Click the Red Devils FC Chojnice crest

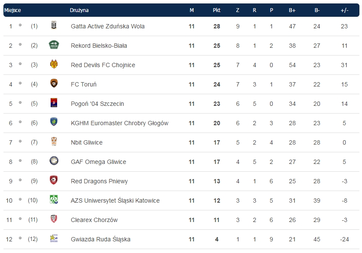54,65
